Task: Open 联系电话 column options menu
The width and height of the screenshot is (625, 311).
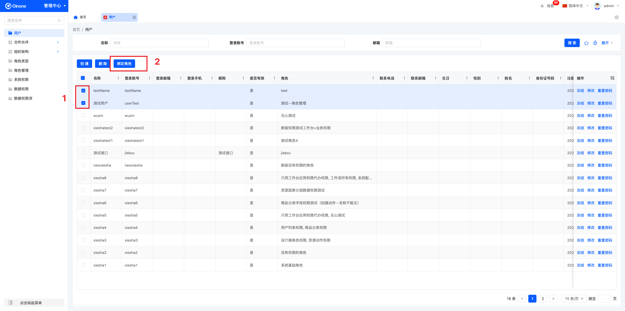Action: (x=404, y=78)
